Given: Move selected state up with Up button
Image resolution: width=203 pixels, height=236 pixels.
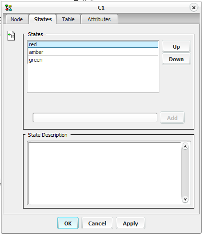Looking at the screenshot, I should click(x=176, y=47).
